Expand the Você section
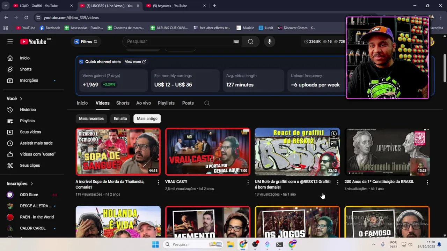The height and width of the screenshot is (251, 447). tap(15, 99)
